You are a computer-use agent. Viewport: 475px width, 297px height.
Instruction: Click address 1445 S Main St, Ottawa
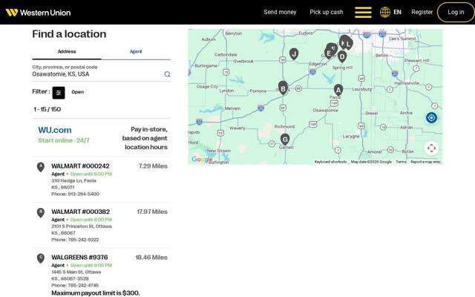(x=76, y=272)
